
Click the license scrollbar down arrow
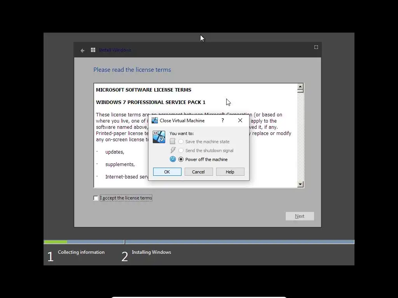click(300, 184)
